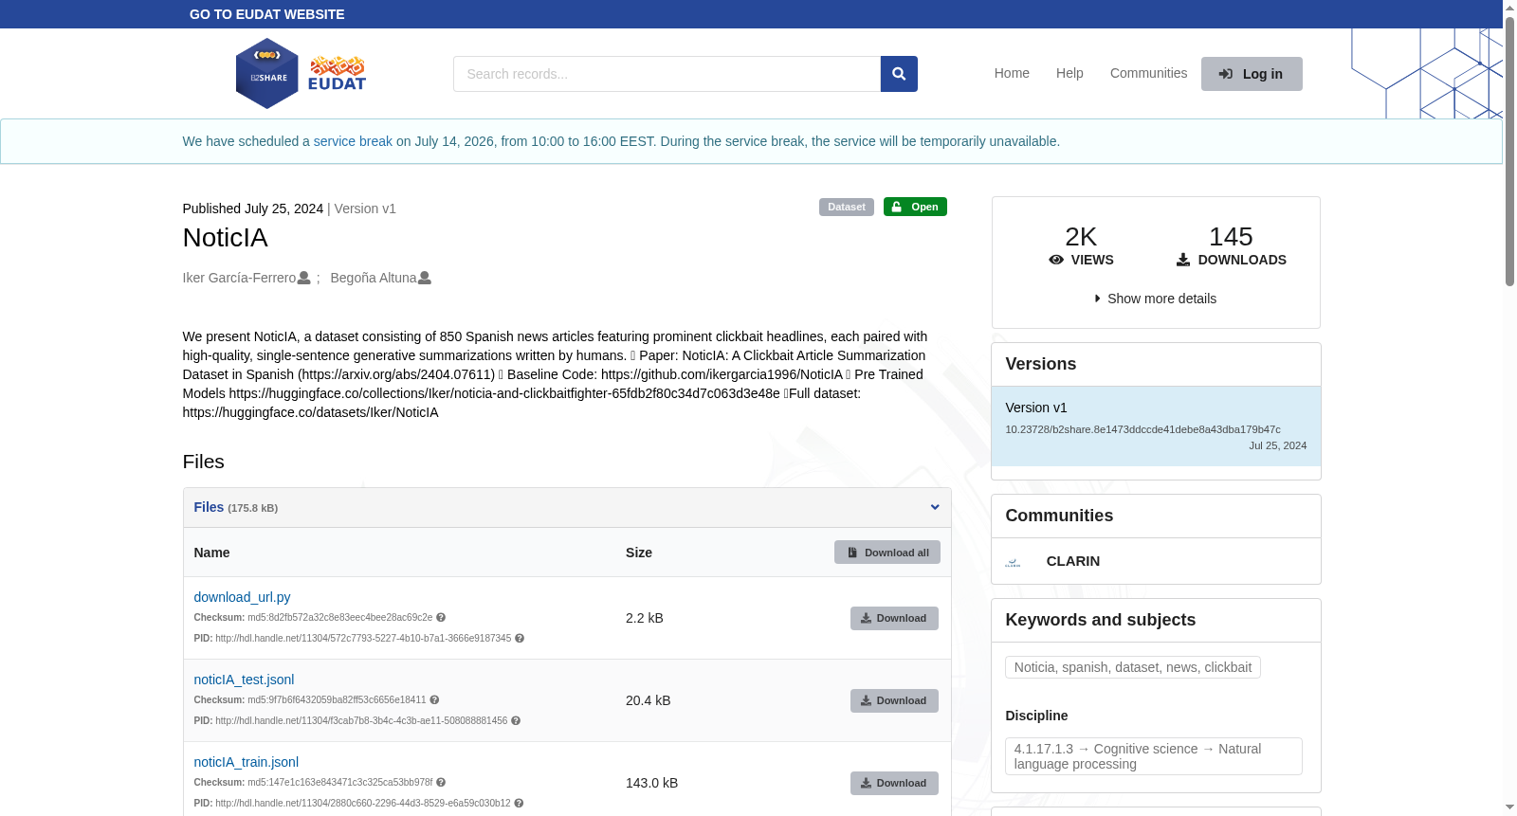This screenshot has height=816, width=1517.
Task: Click the B2SHARE hexagon logo
Action: pyautogui.click(x=267, y=74)
